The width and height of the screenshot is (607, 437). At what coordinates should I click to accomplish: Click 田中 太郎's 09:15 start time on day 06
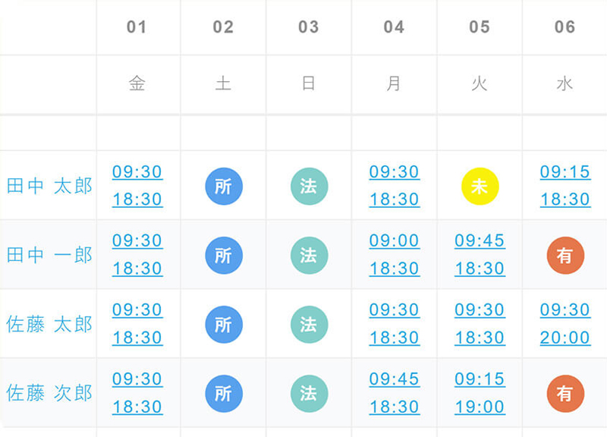[x=565, y=172]
